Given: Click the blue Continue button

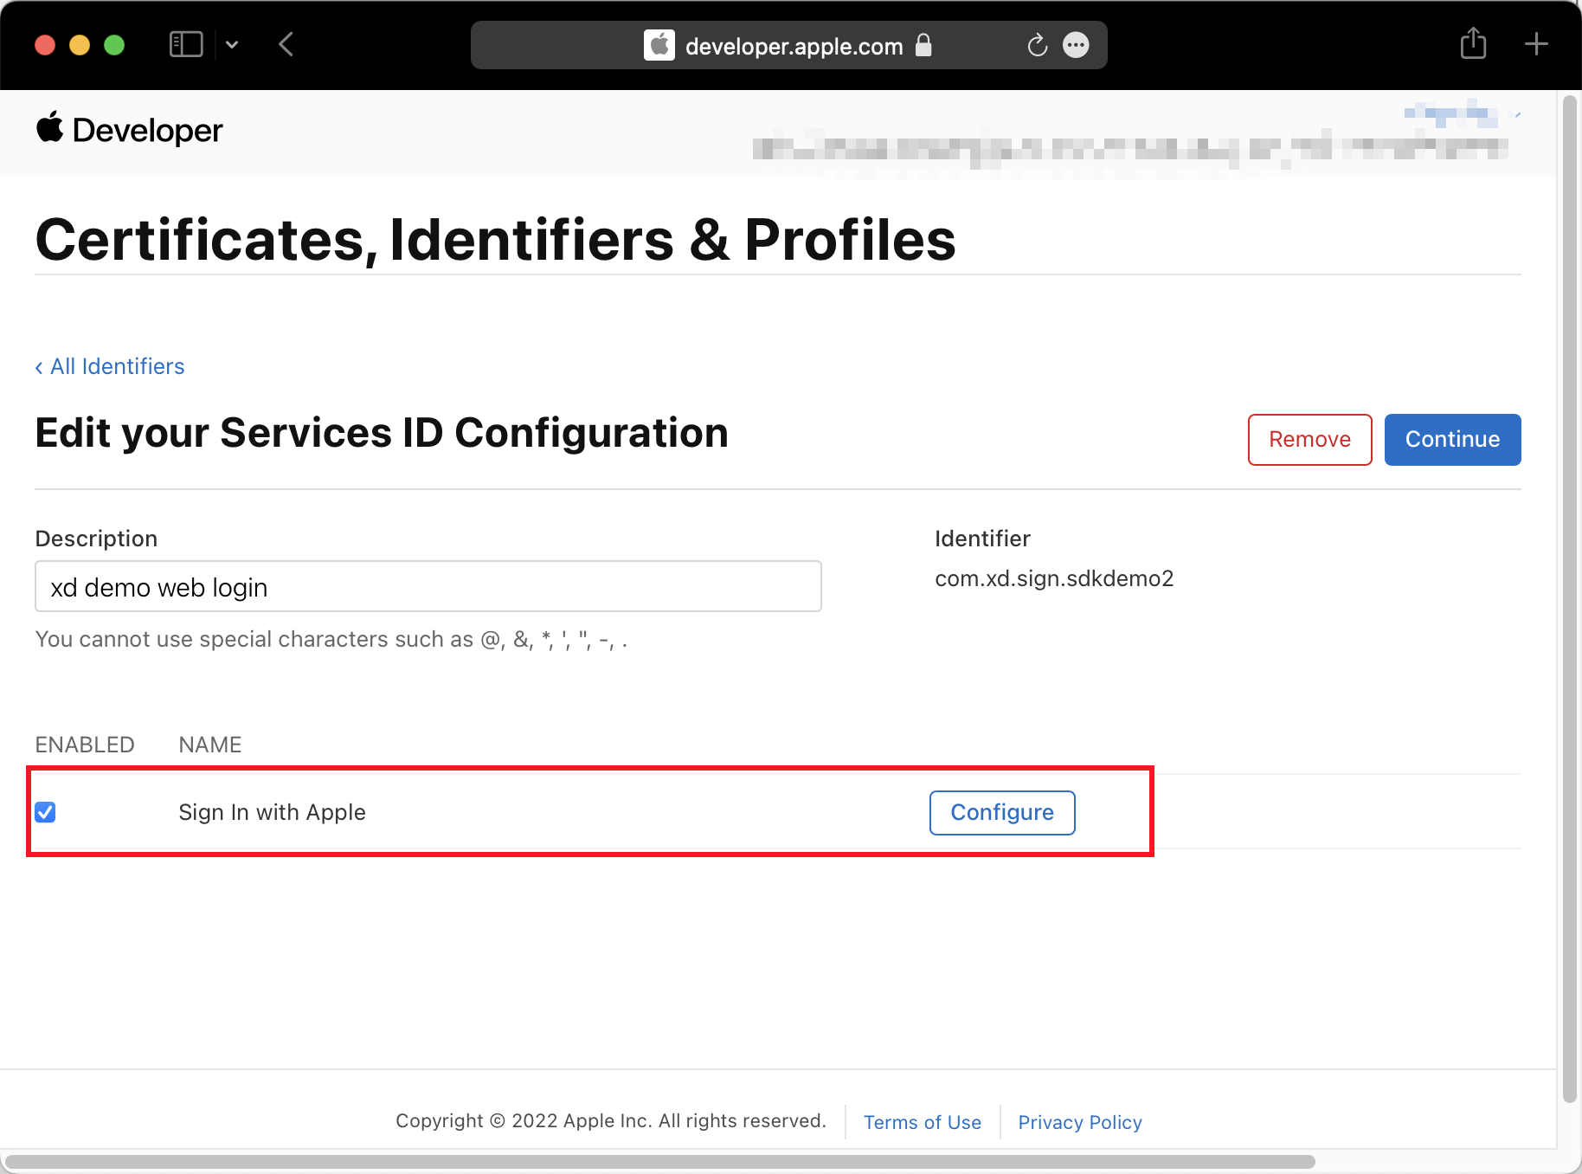Looking at the screenshot, I should (1452, 439).
